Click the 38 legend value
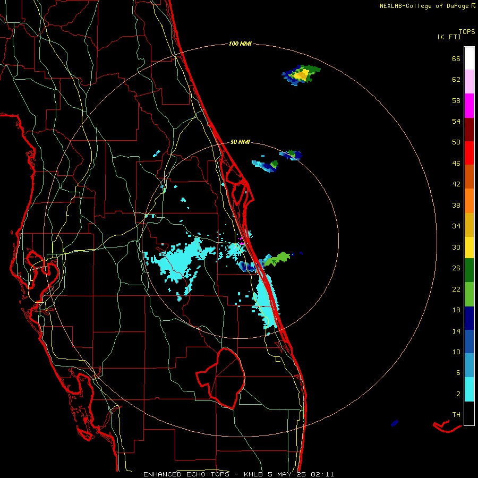 [456, 205]
